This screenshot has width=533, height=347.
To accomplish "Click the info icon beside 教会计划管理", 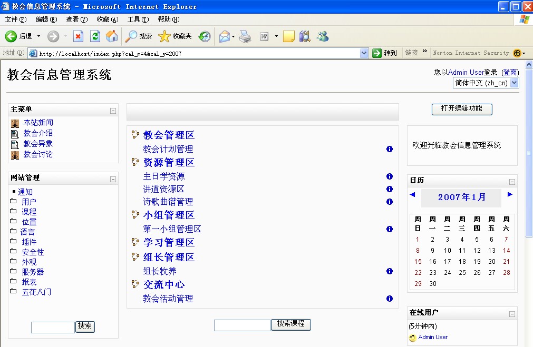I will pyautogui.click(x=390, y=149).
